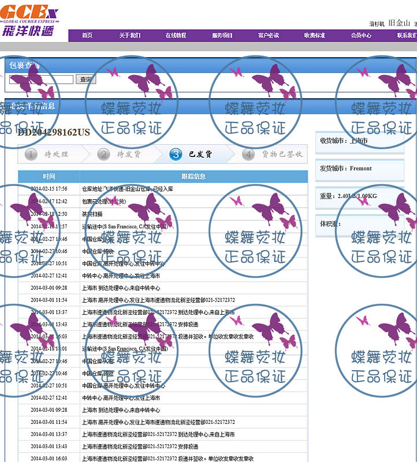Click the 跟踪信息 column header
Viewport: 417px width, 462px height.
[193, 176]
